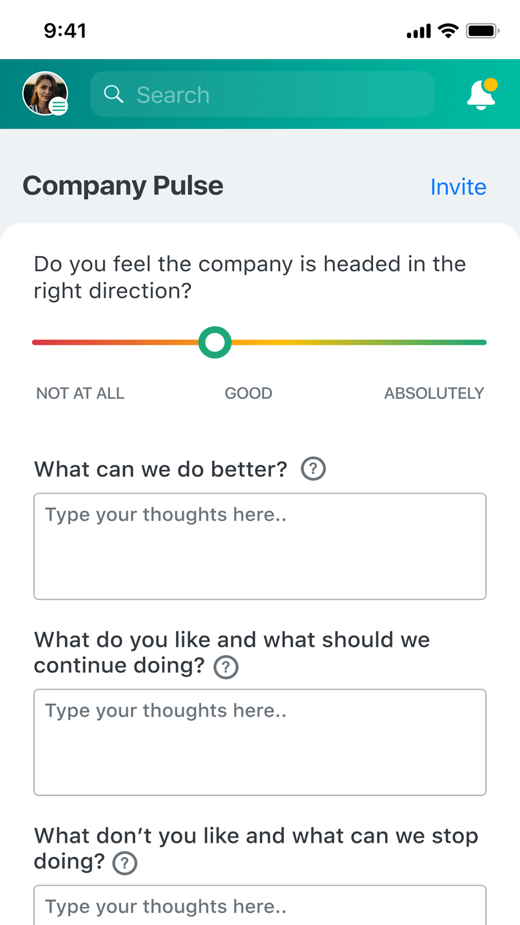Image resolution: width=520 pixels, height=925 pixels.
Task: Click the slider's green circular handle
Action: point(215,342)
